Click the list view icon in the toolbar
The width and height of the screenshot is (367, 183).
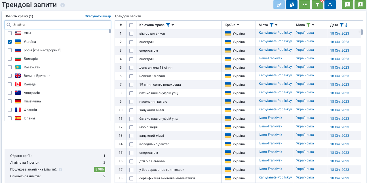(x=304, y=5)
